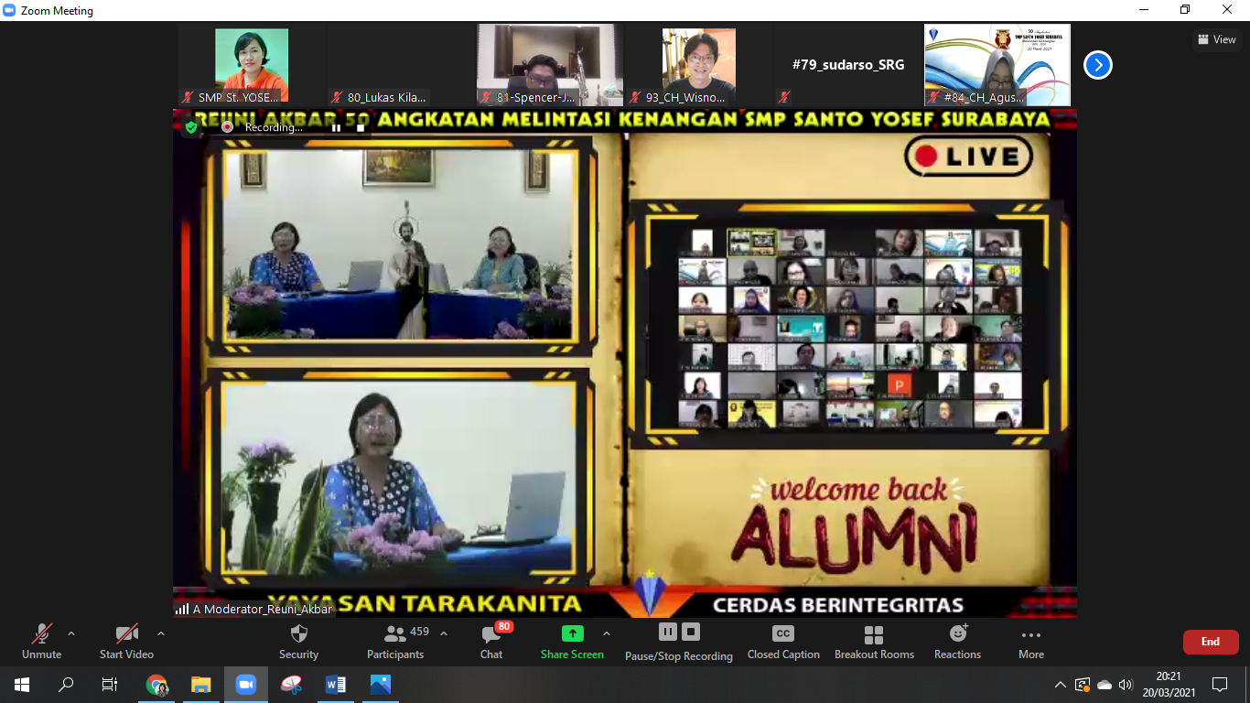Stop recording via top-left indicator
The height and width of the screenshot is (703, 1250).
(x=361, y=127)
